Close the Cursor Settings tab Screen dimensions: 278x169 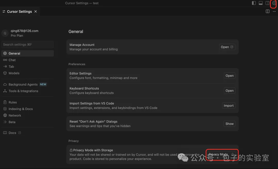(36, 11)
